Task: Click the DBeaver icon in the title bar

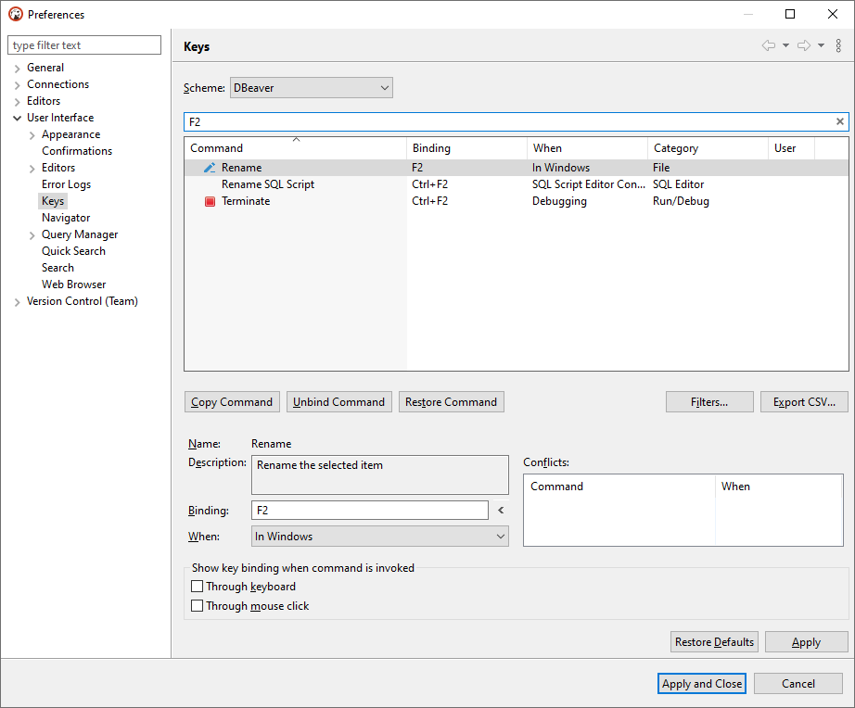Action: pos(15,14)
